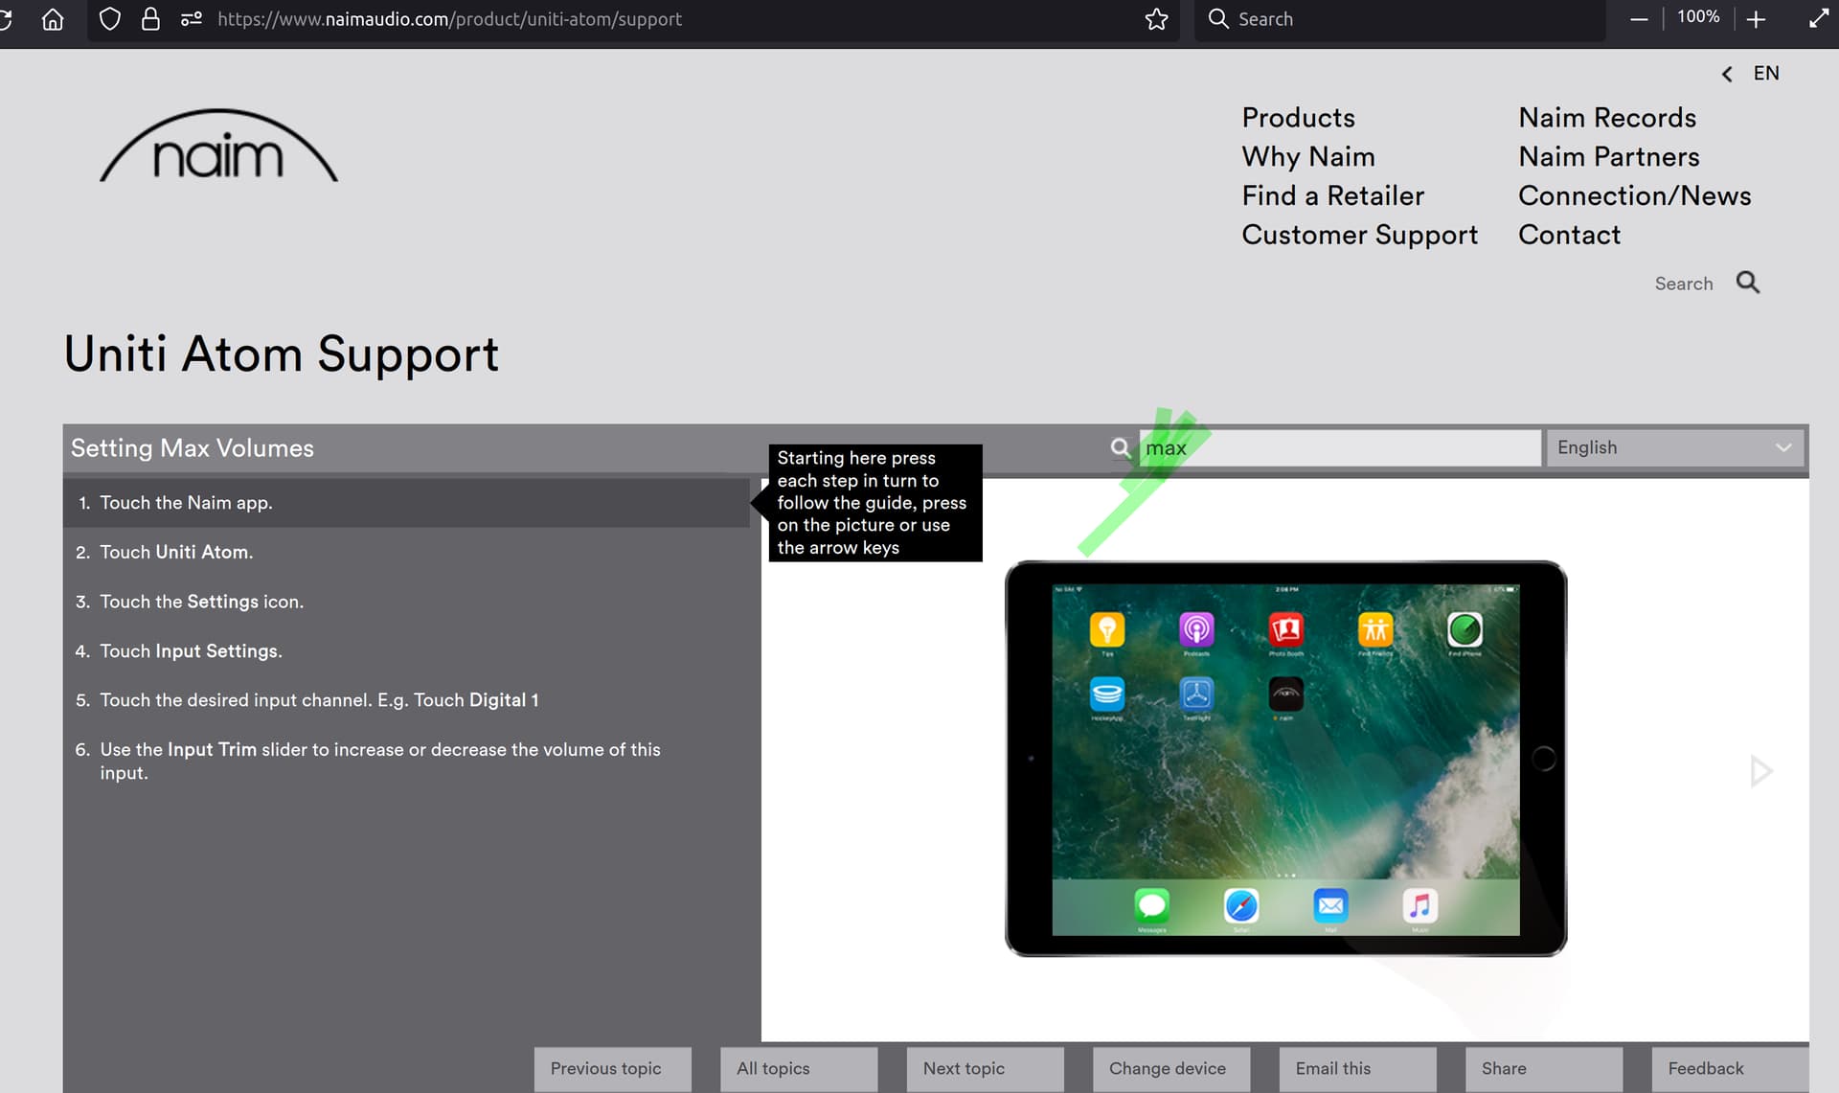Screen dimensions: 1839x1093
Task: Open the English language dropdown
Action: 1674,447
